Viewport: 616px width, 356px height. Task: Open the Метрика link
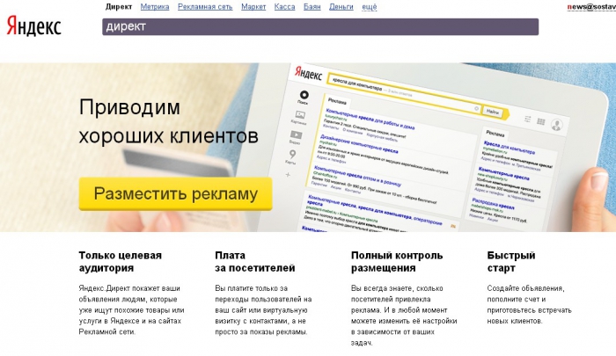155,7
